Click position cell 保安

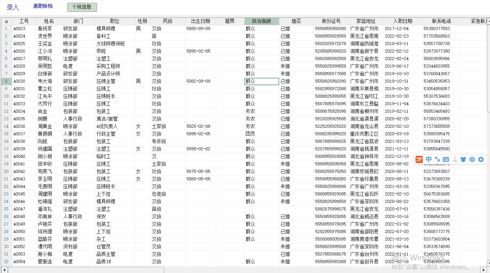(x=115, y=217)
